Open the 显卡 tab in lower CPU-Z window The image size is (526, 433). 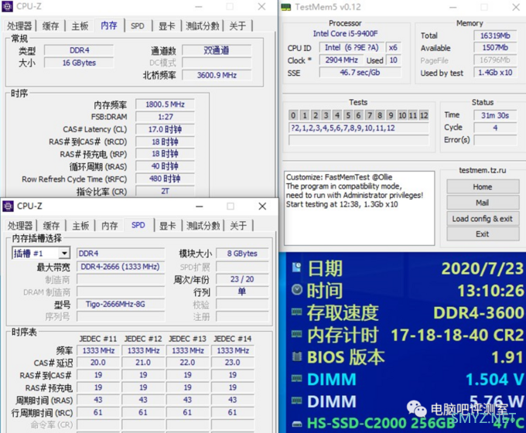point(167,225)
